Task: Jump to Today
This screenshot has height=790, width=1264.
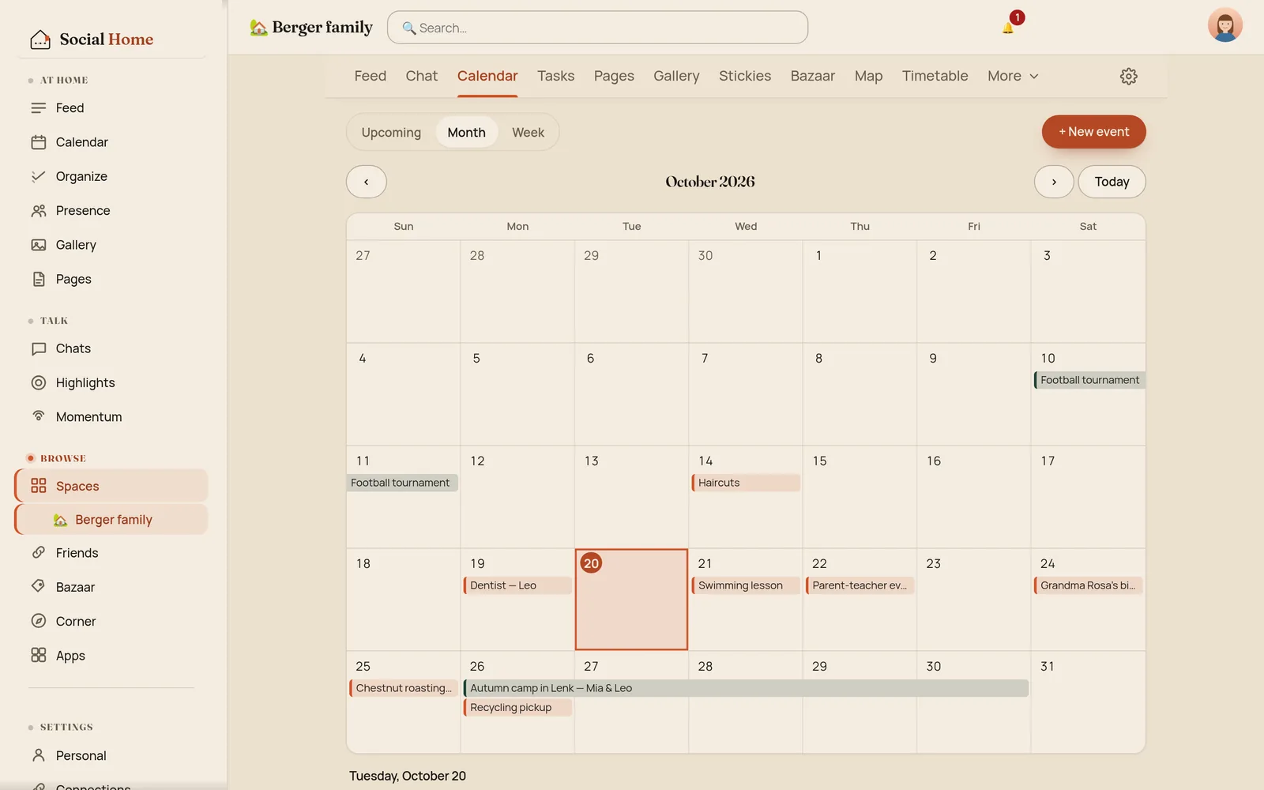Action: (x=1112, y=182)
